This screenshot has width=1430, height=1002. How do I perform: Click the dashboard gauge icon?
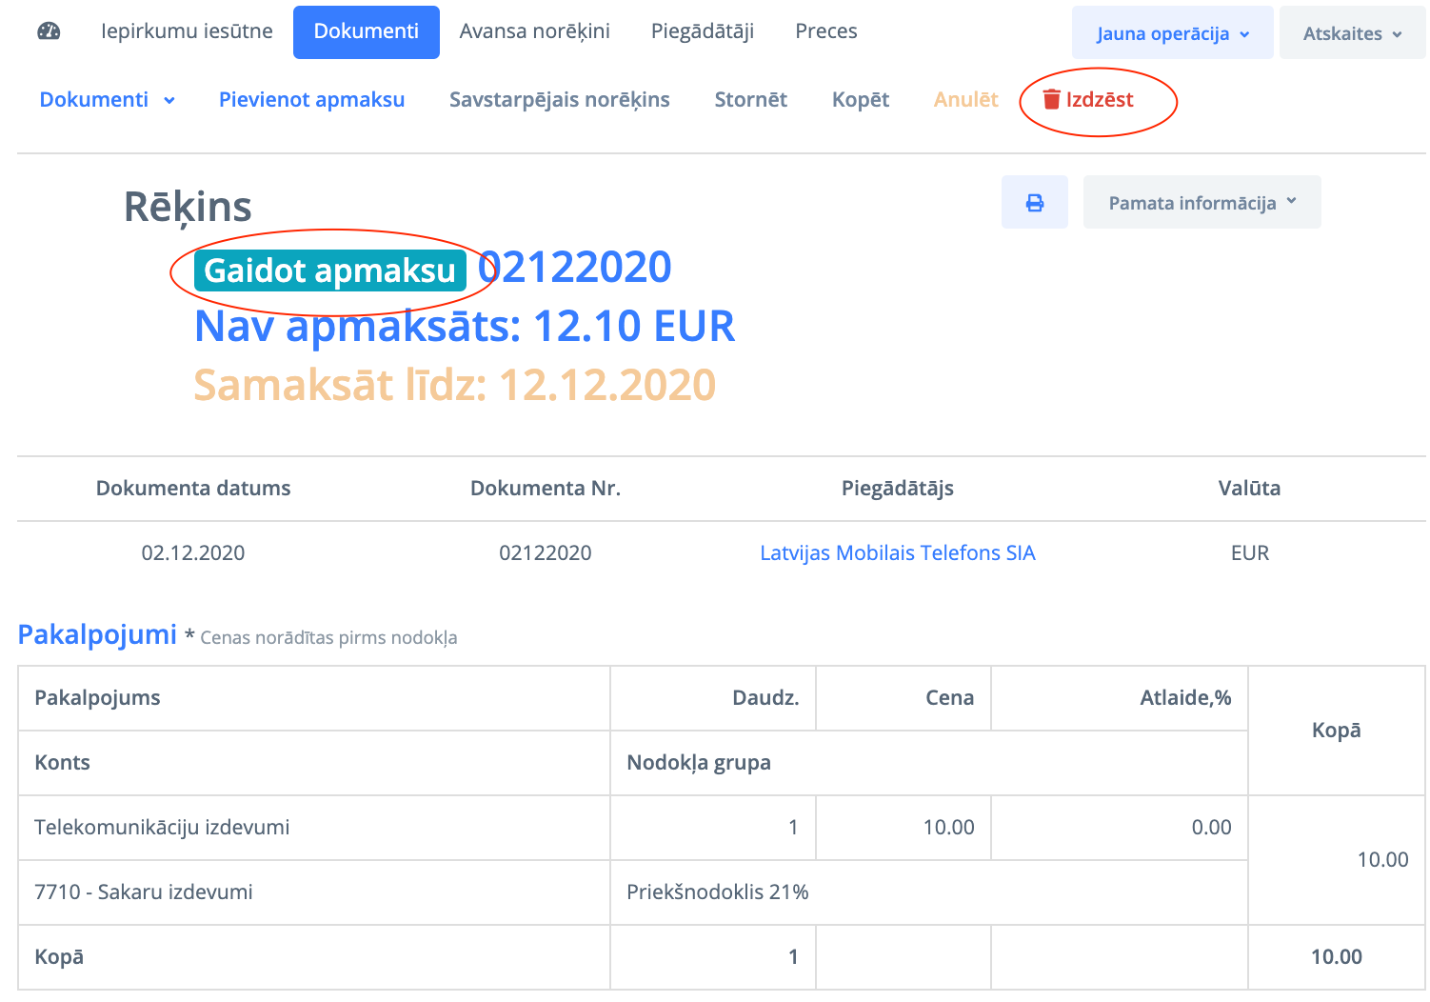tap(49, 31)
